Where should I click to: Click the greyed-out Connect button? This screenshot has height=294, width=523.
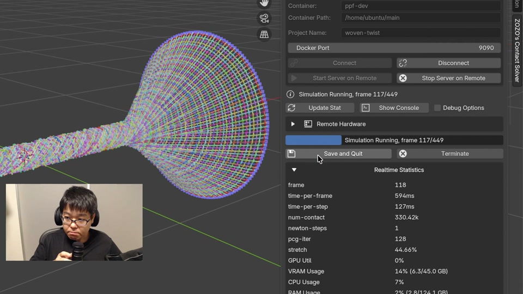340,63
